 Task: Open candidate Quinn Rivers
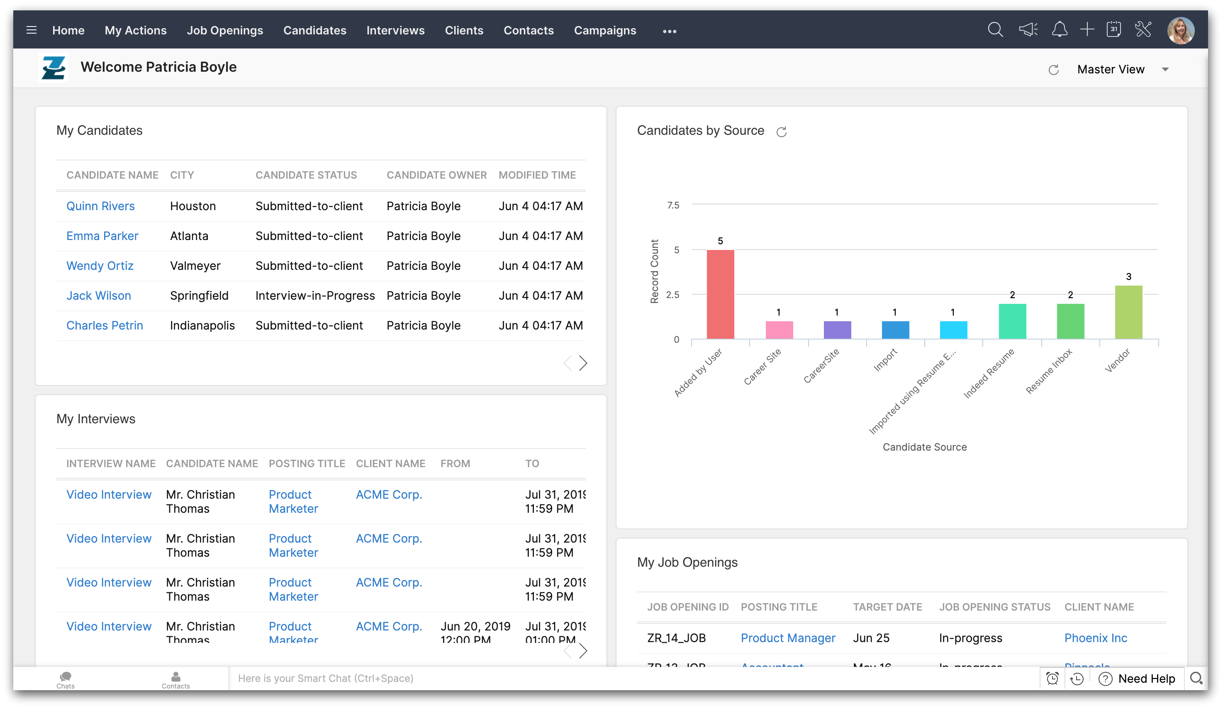(100, 206)
